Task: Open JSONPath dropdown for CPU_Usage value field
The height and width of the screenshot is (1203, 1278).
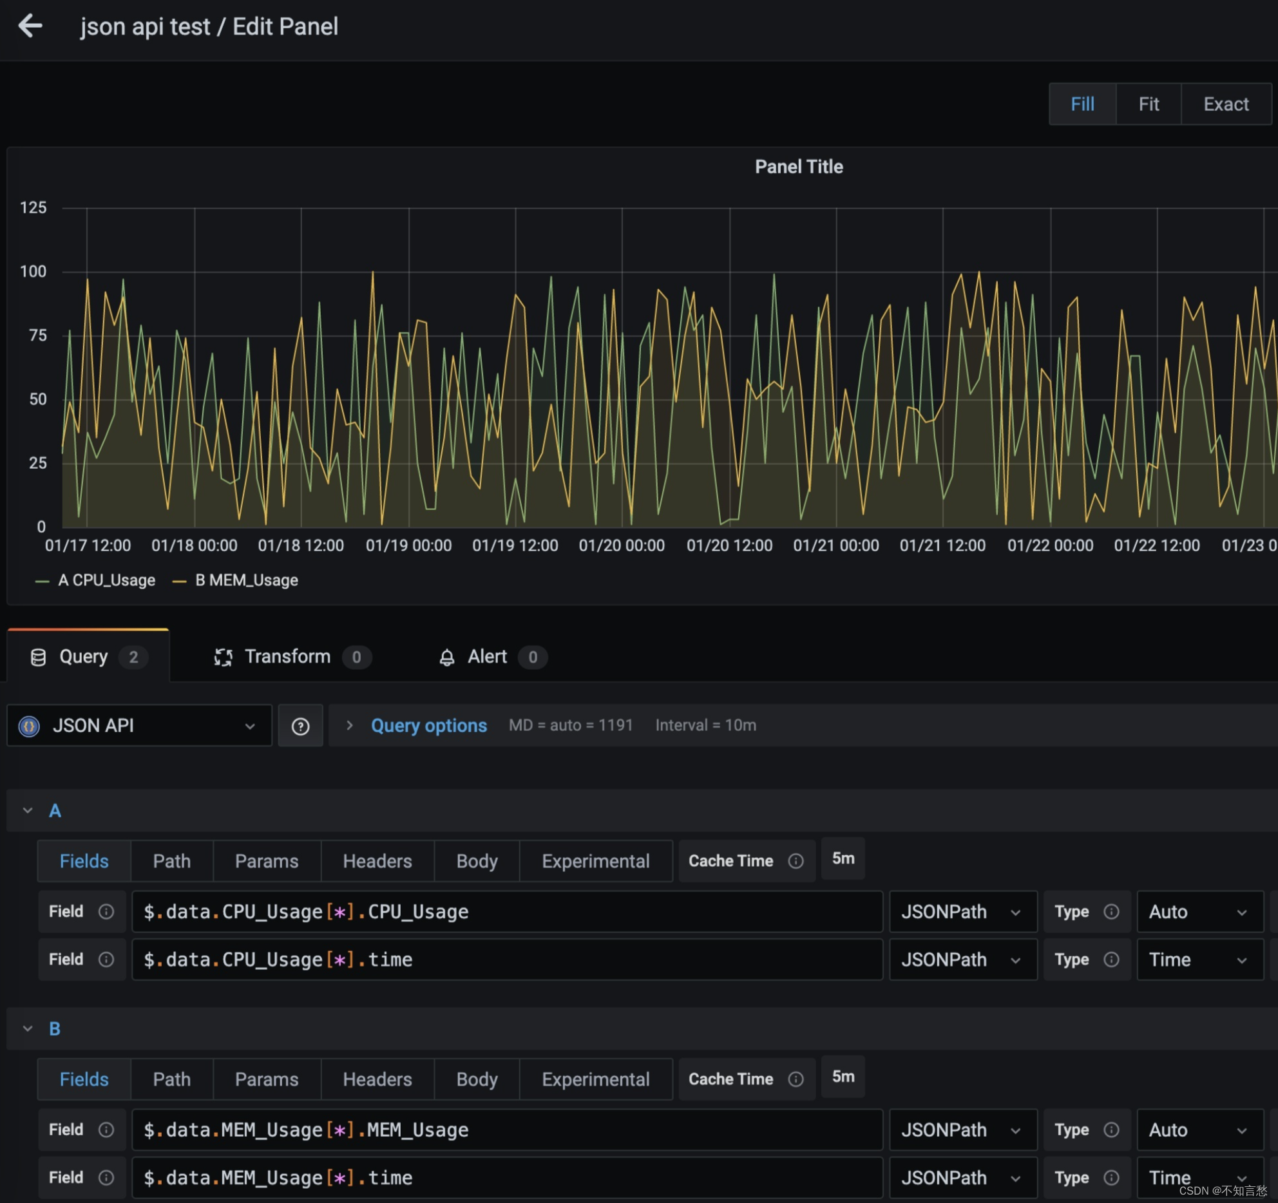Action: click(x=963, y=911)
